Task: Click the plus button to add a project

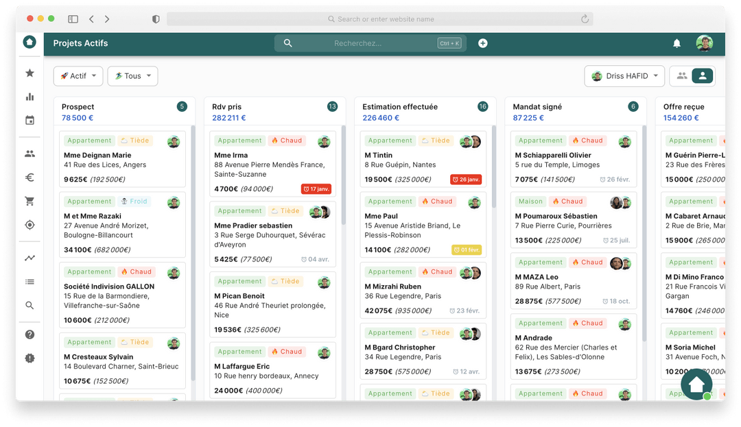Action: (x=482, y=42)
